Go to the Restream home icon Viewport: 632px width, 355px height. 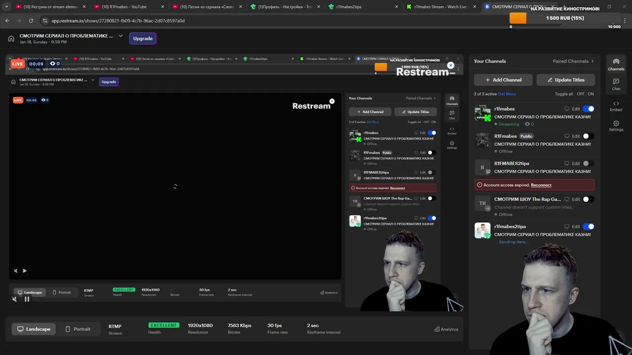pyautogui.click(x=11, y=38)
